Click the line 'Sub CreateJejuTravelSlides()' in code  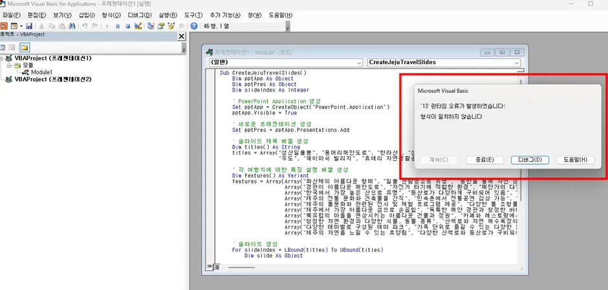[263, 73]
